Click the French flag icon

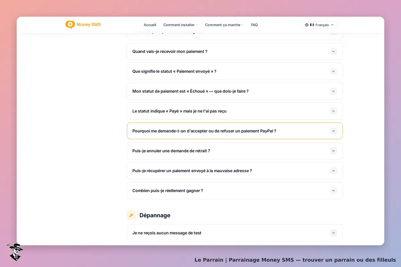click(x=312, y=25)
